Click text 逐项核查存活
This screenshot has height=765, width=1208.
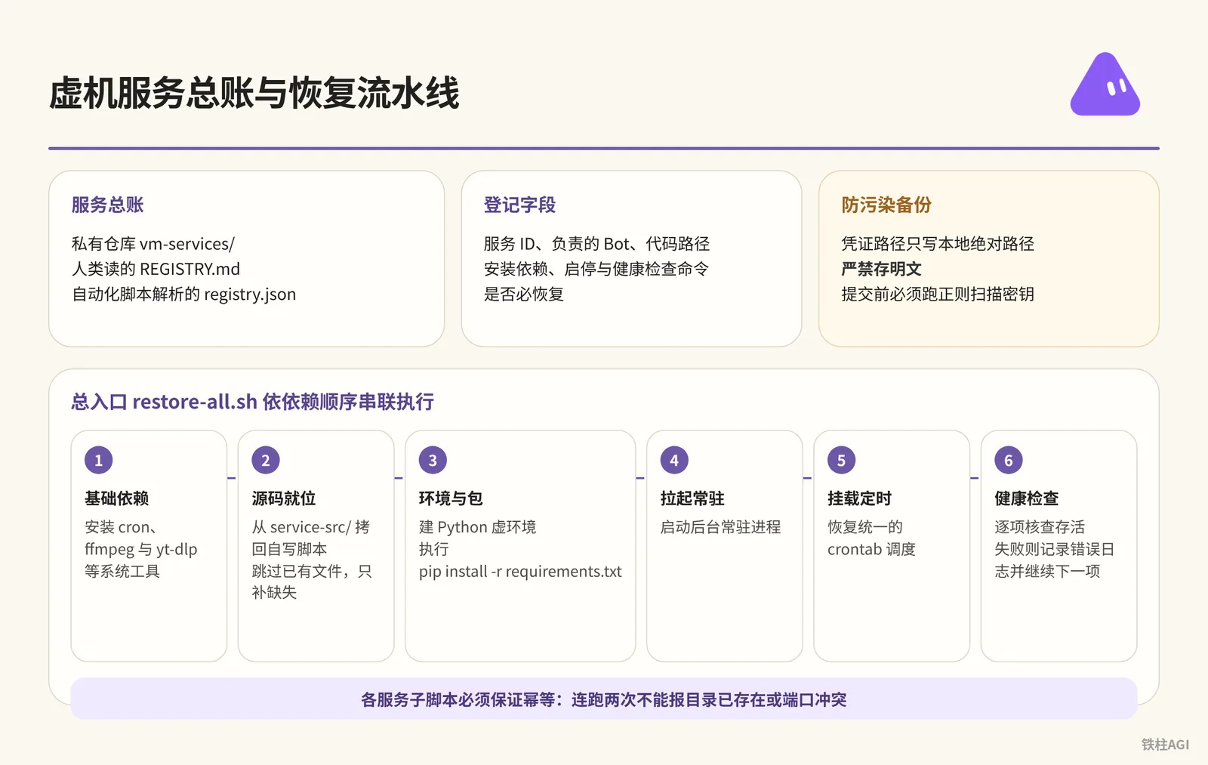click(1040, 527)
